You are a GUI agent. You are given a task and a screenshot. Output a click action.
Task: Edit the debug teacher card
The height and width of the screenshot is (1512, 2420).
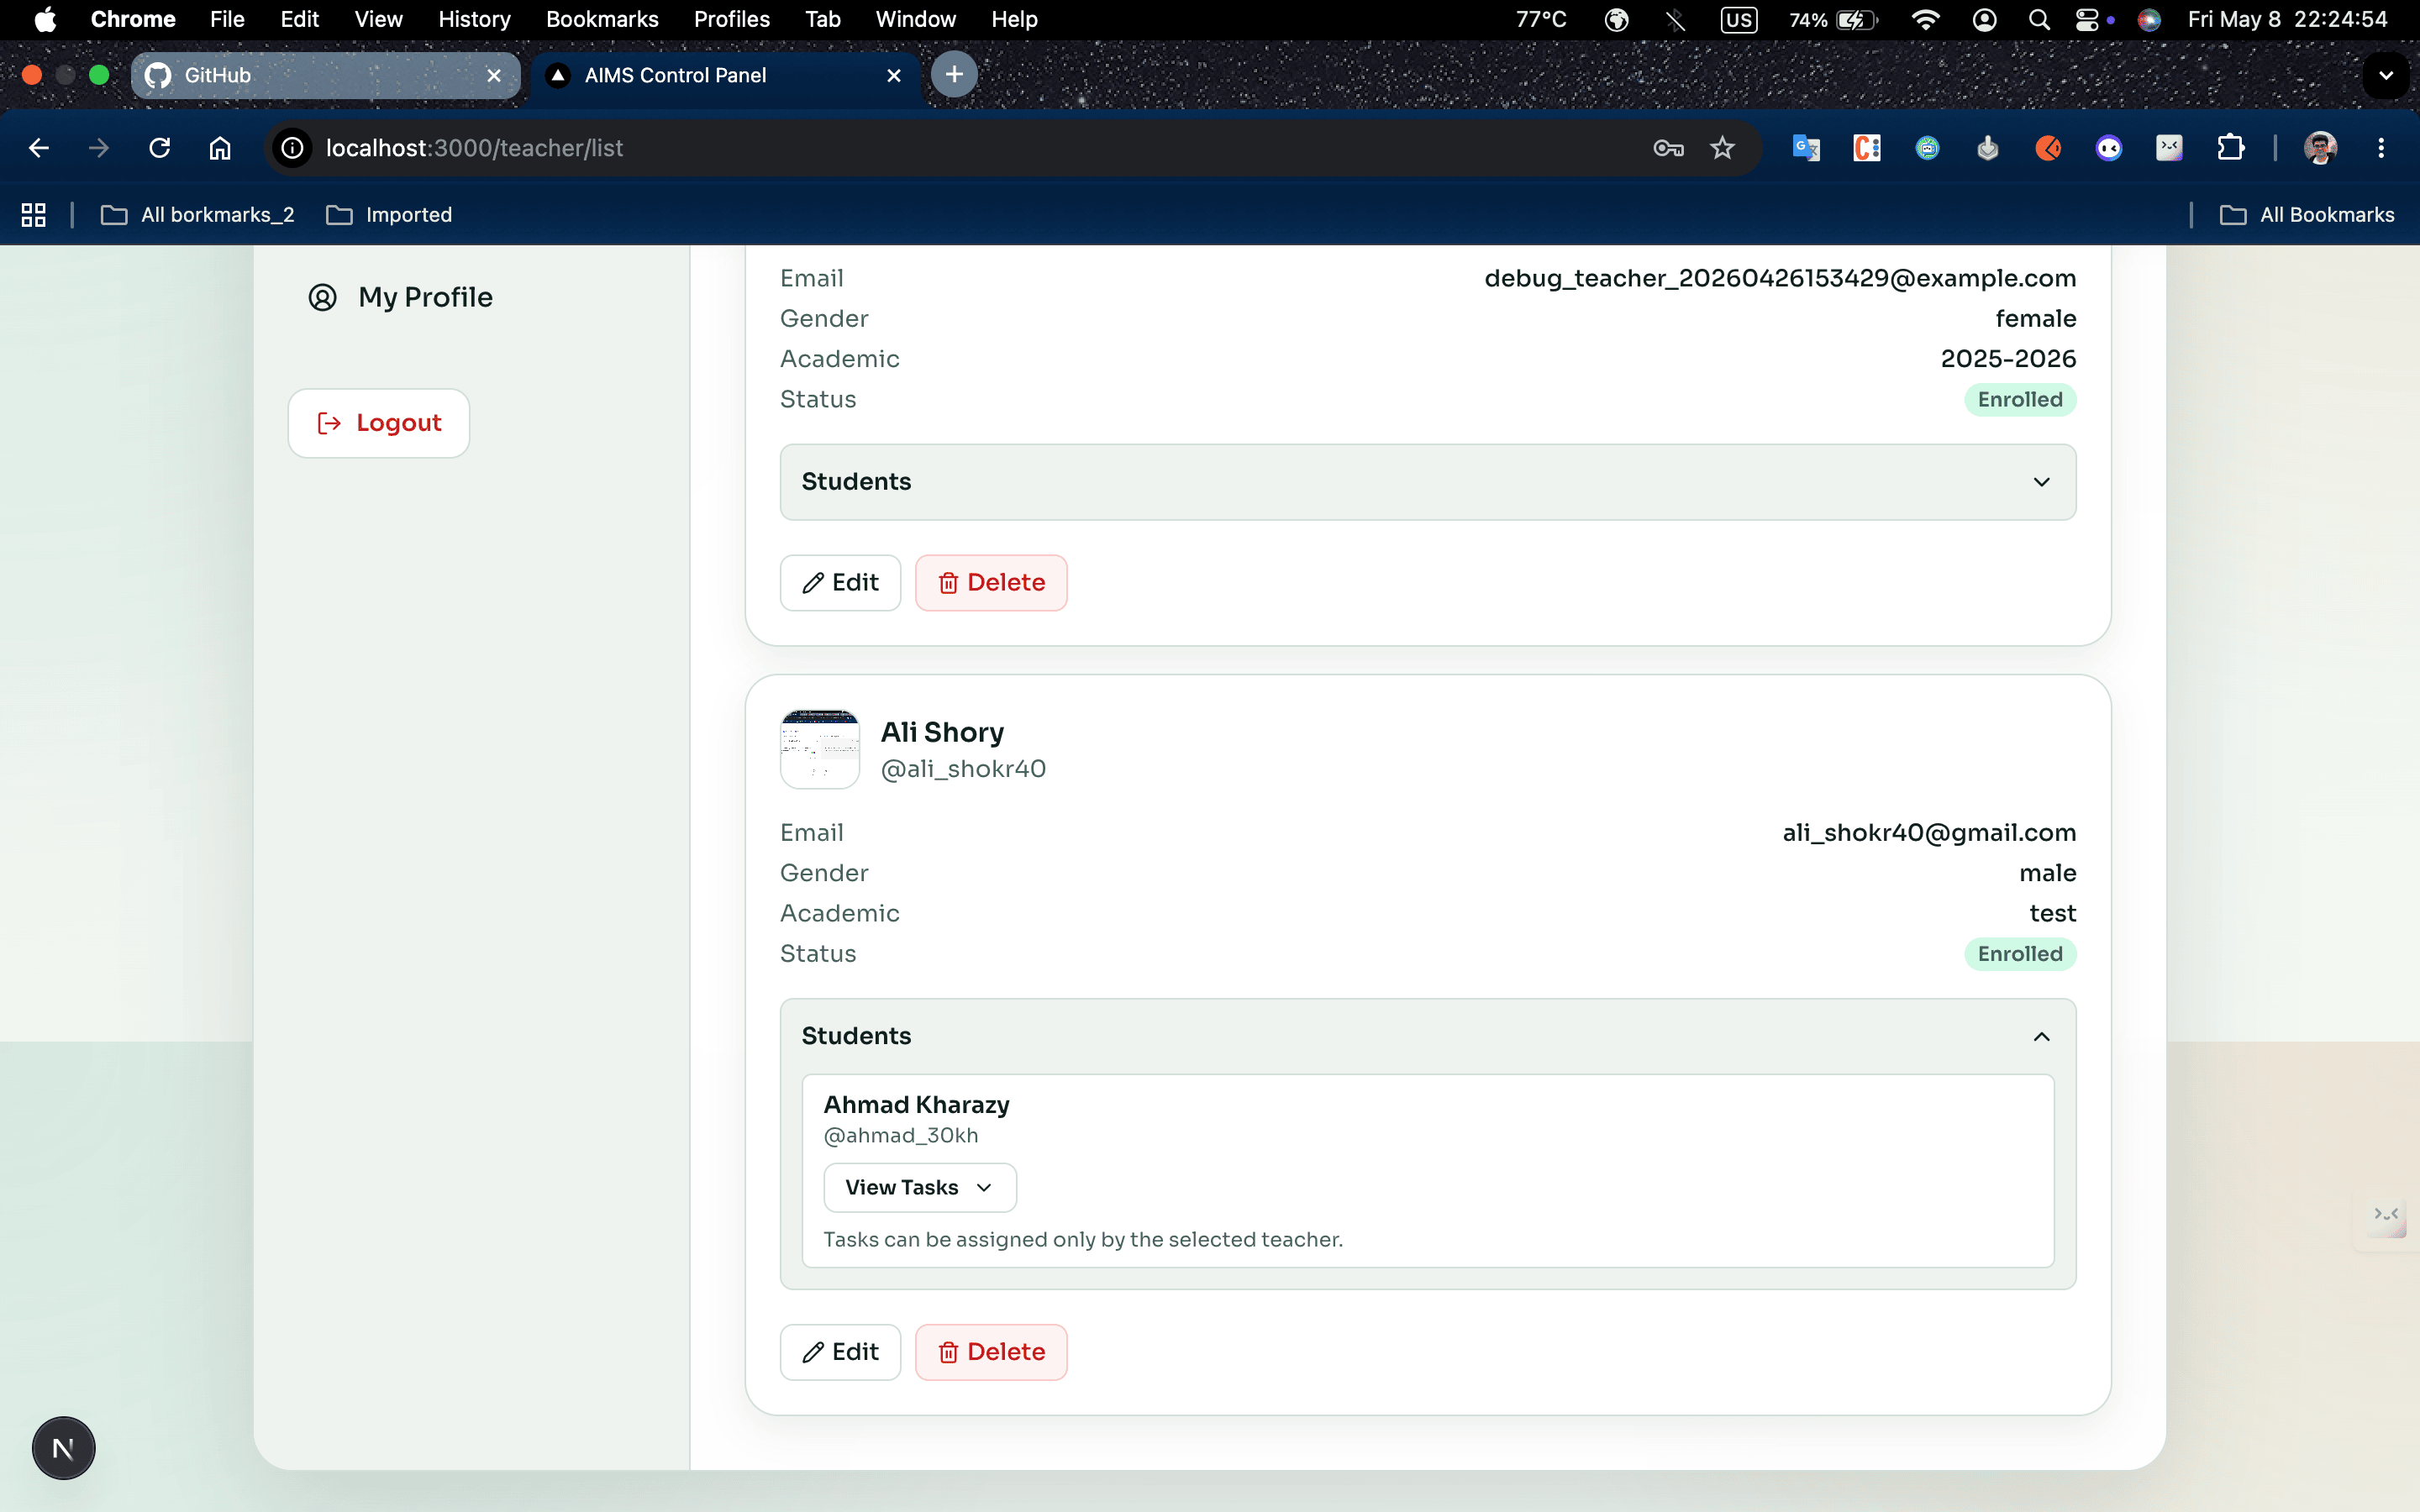click(840, 583)
